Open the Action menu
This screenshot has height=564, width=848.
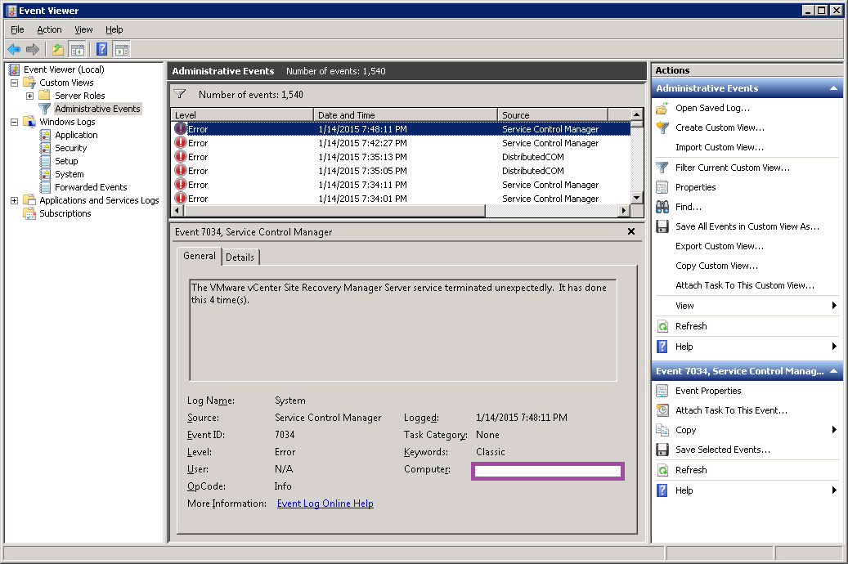point(49,29)
